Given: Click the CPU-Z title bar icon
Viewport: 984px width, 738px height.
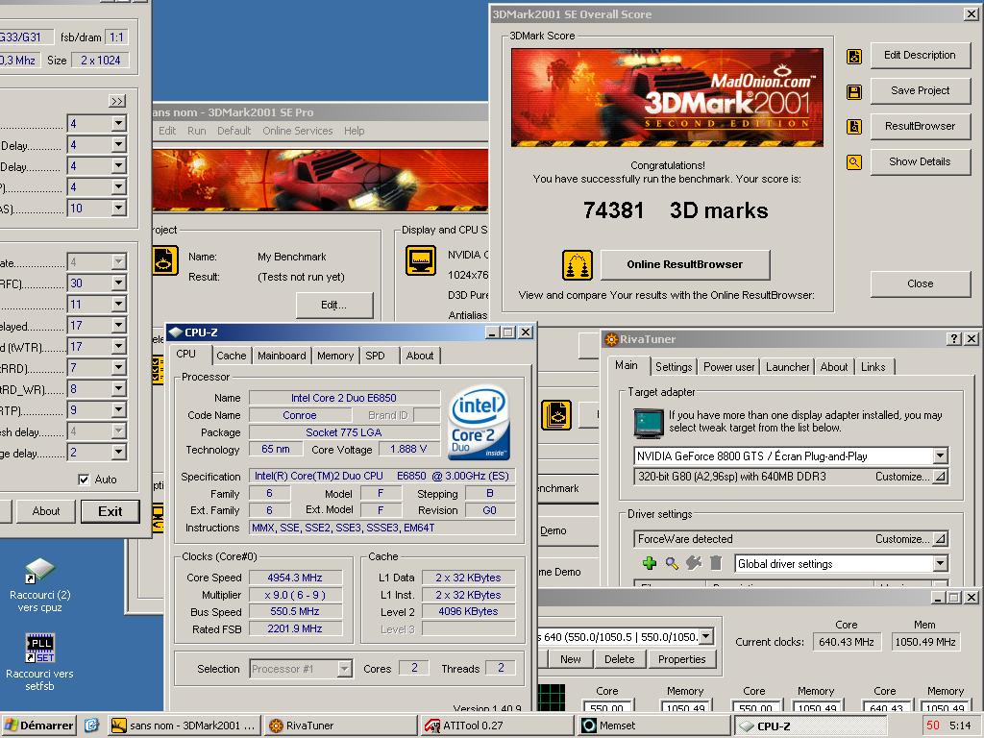Looking at the screenshot, I should point(176,332).
